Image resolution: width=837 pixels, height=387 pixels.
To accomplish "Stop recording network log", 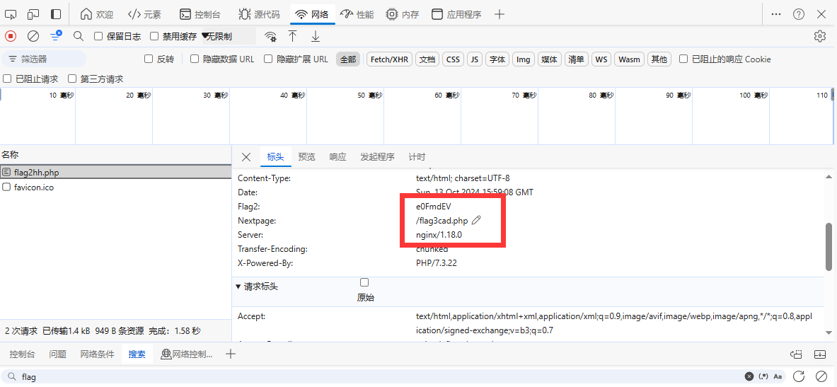I will click(11, 36).
